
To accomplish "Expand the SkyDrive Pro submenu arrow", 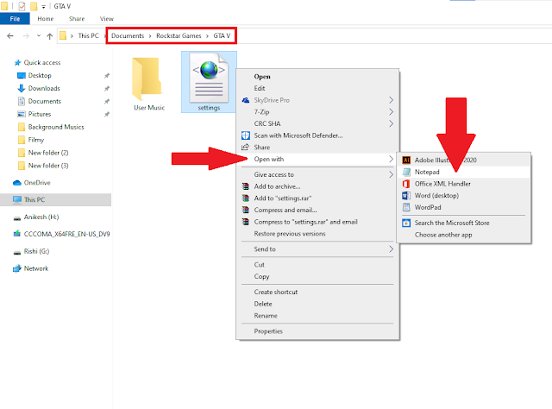I will tap(391, 100).
